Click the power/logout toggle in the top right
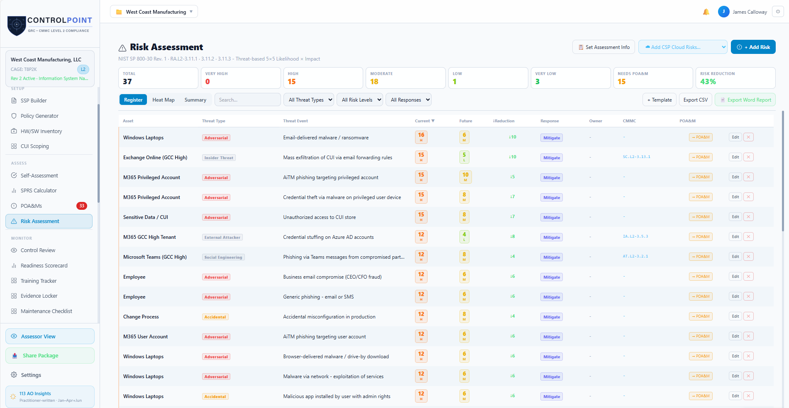Screen dimensions: 789x408 click(x=778, y=11)
